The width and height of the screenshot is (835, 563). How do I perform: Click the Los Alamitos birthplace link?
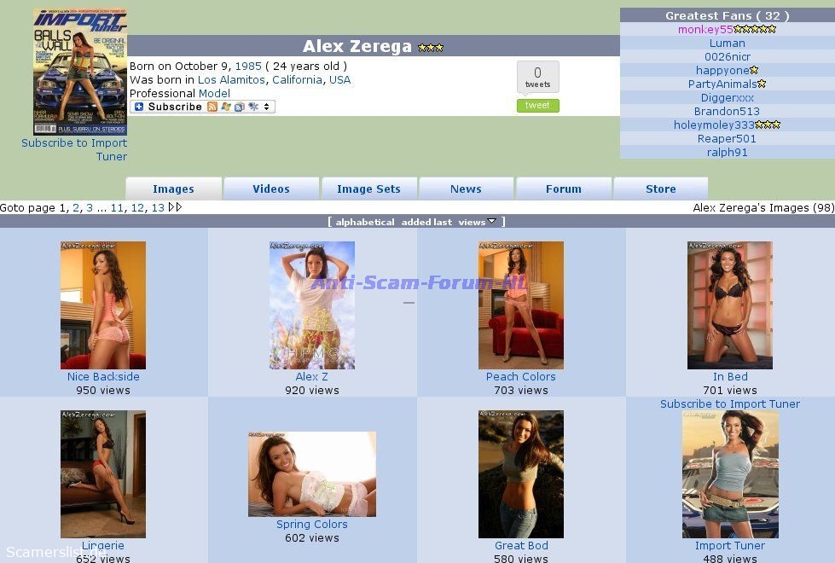231,80
